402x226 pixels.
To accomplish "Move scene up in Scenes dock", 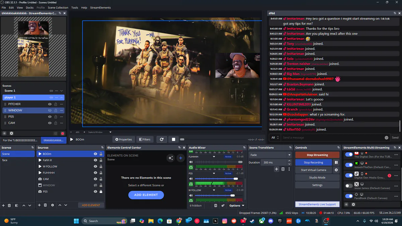I will (24, 205).
